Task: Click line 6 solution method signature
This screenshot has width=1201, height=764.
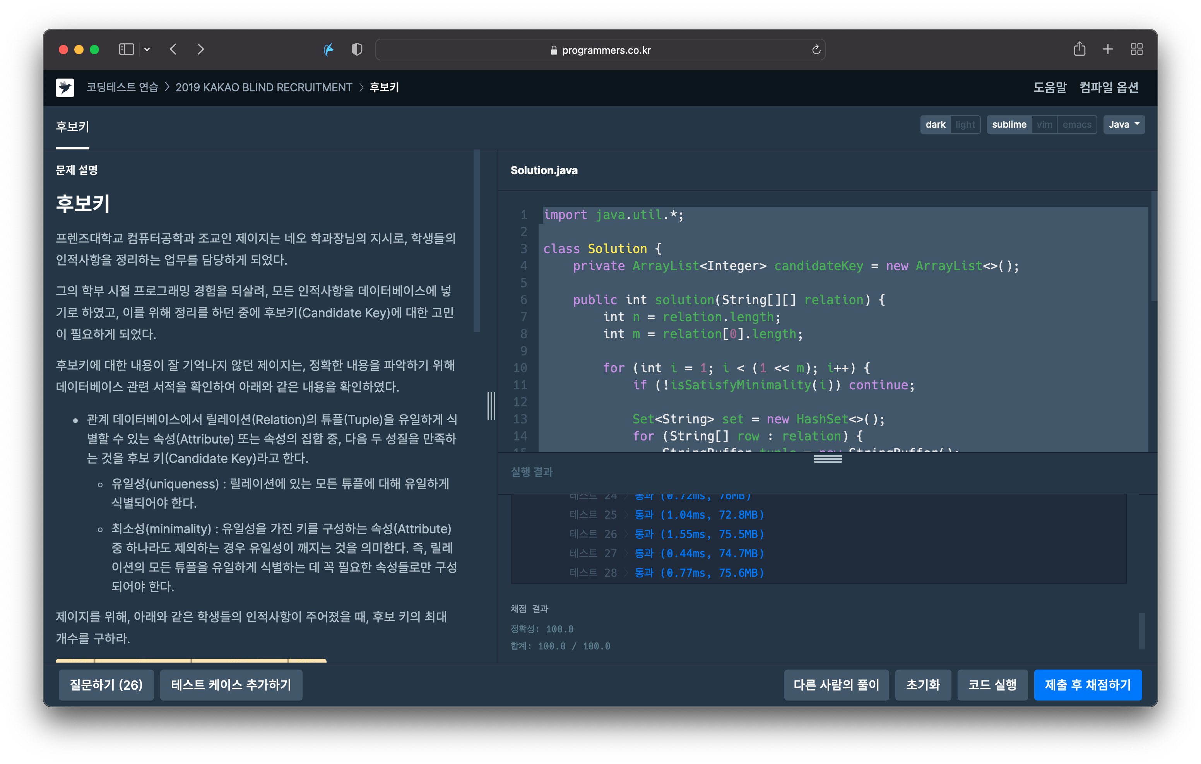Action: [x=729, y=300]
